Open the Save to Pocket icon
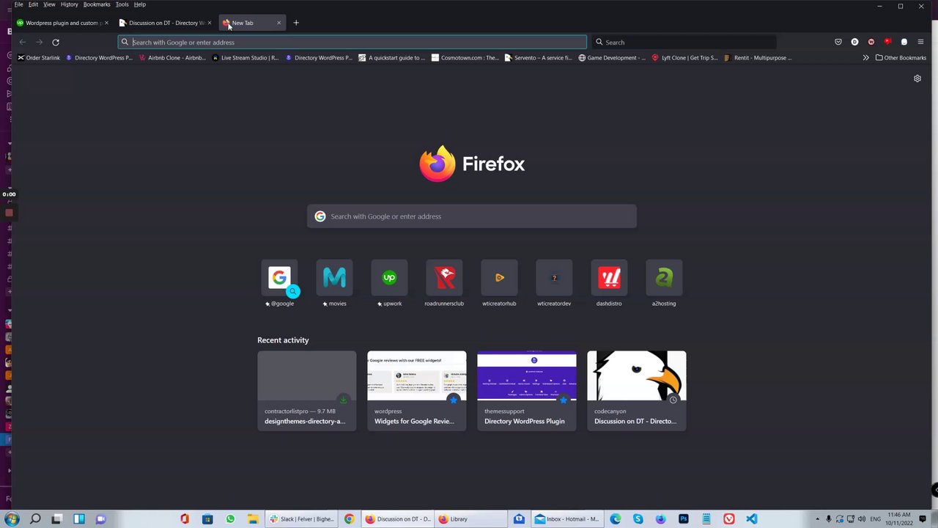The image size is (938, 528). coord(838,42)
